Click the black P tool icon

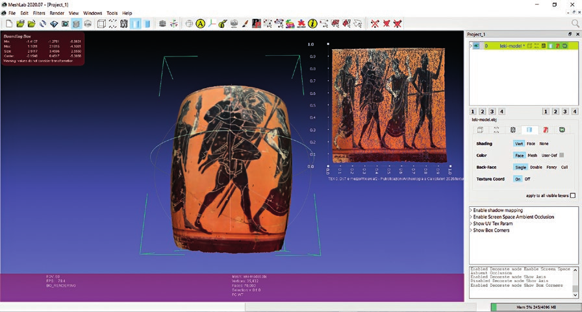(256, 24)
